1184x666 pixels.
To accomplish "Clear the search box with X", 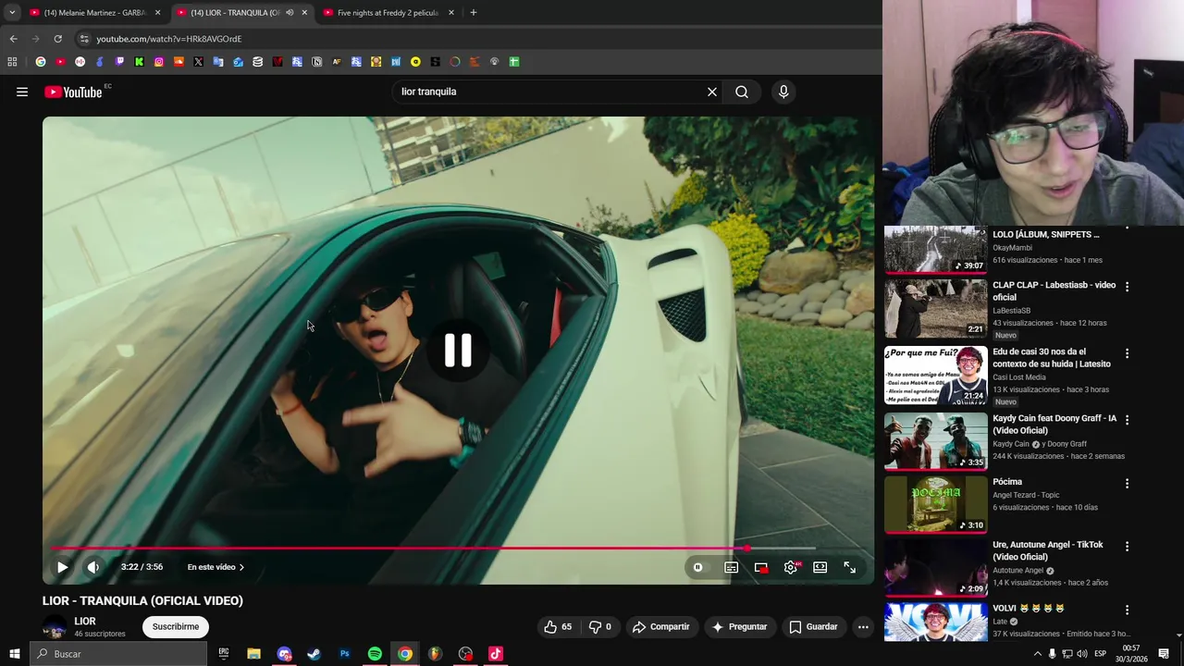I will point(712,92).
